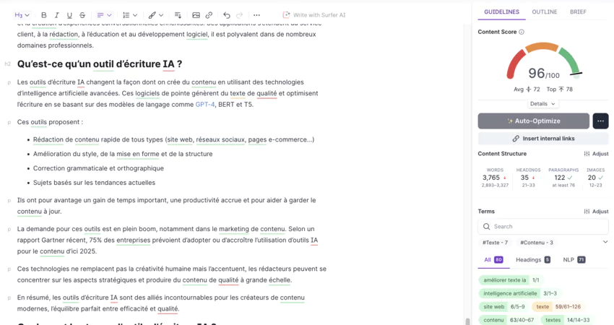Image resolution: width=614 pixels, height=325 pixels.
Task: Click the Content Score gauge
Action: [x=543, y=61]
